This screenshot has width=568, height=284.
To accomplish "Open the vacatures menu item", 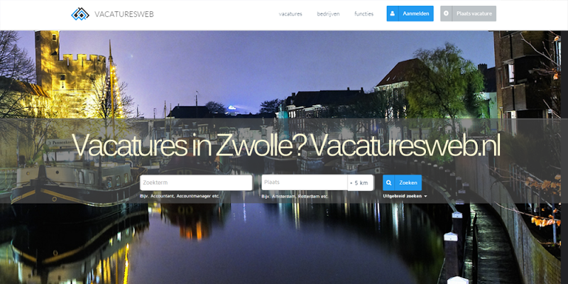I will (290, 13).
